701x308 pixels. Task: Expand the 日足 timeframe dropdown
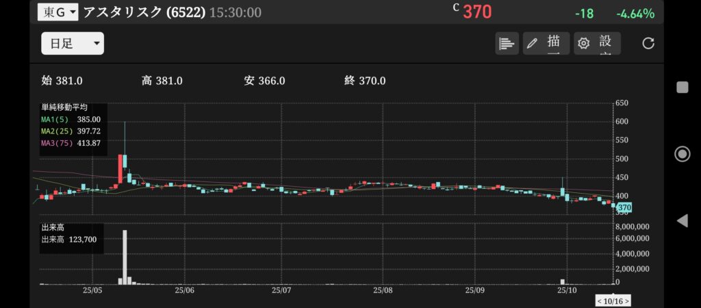[73, 44]
